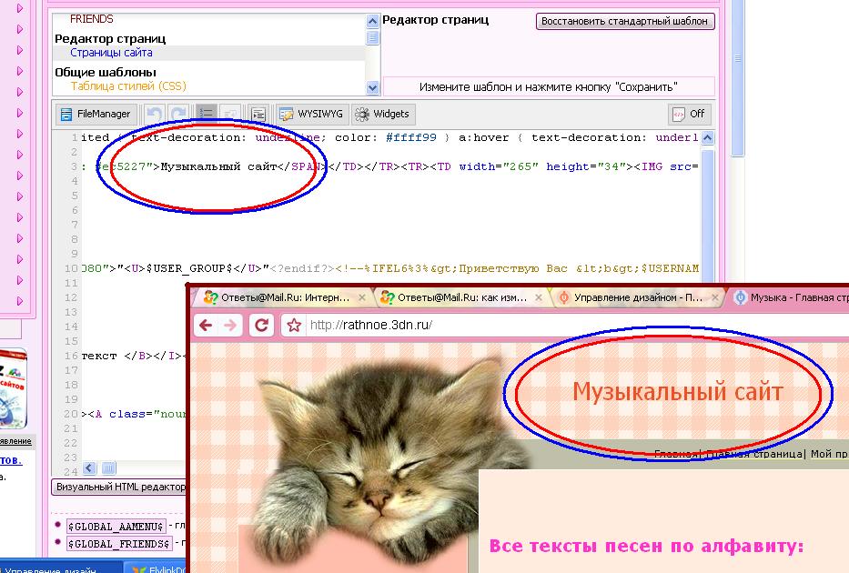Toggle syntax highlighting Off button

(x=689, y=114)
